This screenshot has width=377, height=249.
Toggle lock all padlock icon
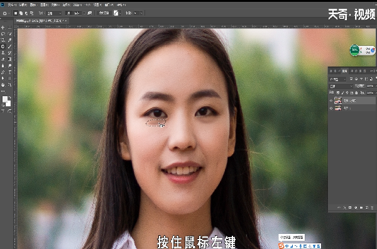(x=356, y=92)
